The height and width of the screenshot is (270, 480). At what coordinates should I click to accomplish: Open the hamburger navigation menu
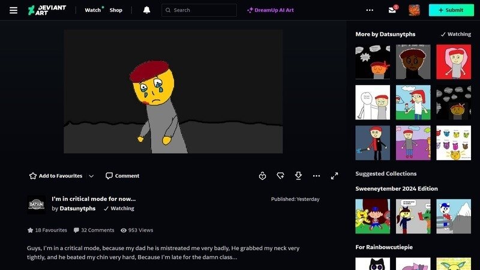point(13,10)
